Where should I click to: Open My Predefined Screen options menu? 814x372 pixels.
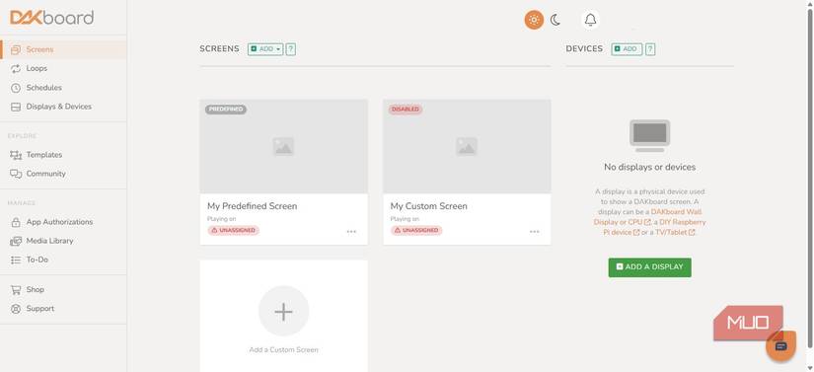(351, 232)
